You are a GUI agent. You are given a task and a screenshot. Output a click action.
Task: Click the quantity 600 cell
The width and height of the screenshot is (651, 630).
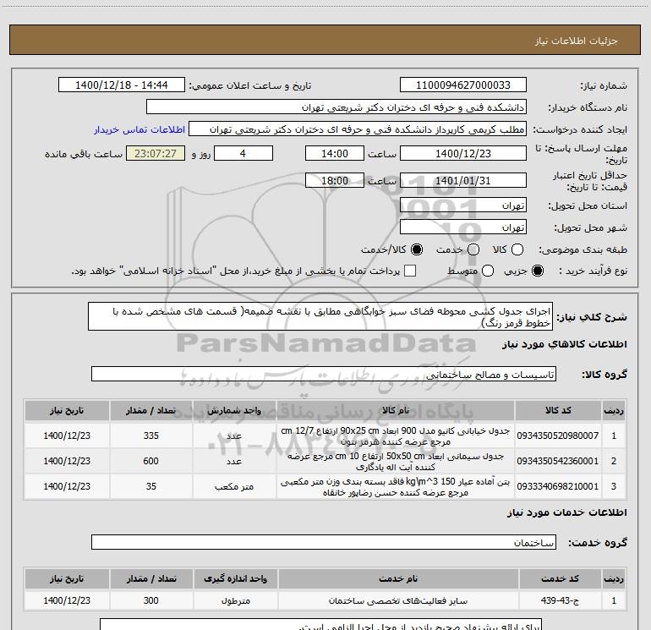(x=151, y=461)
